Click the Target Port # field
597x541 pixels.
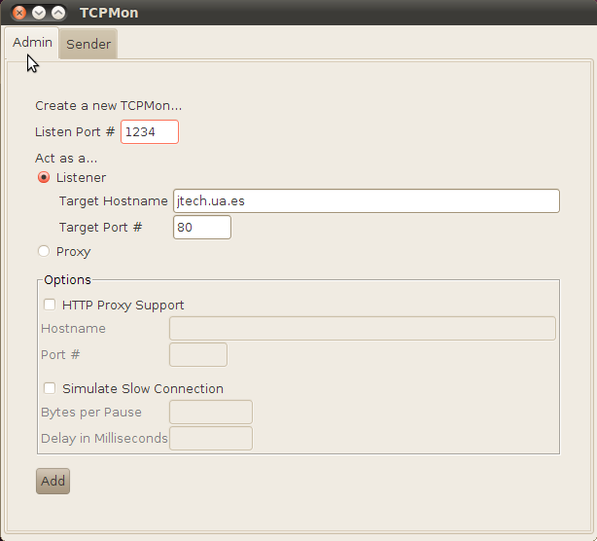tap(202, 228)
